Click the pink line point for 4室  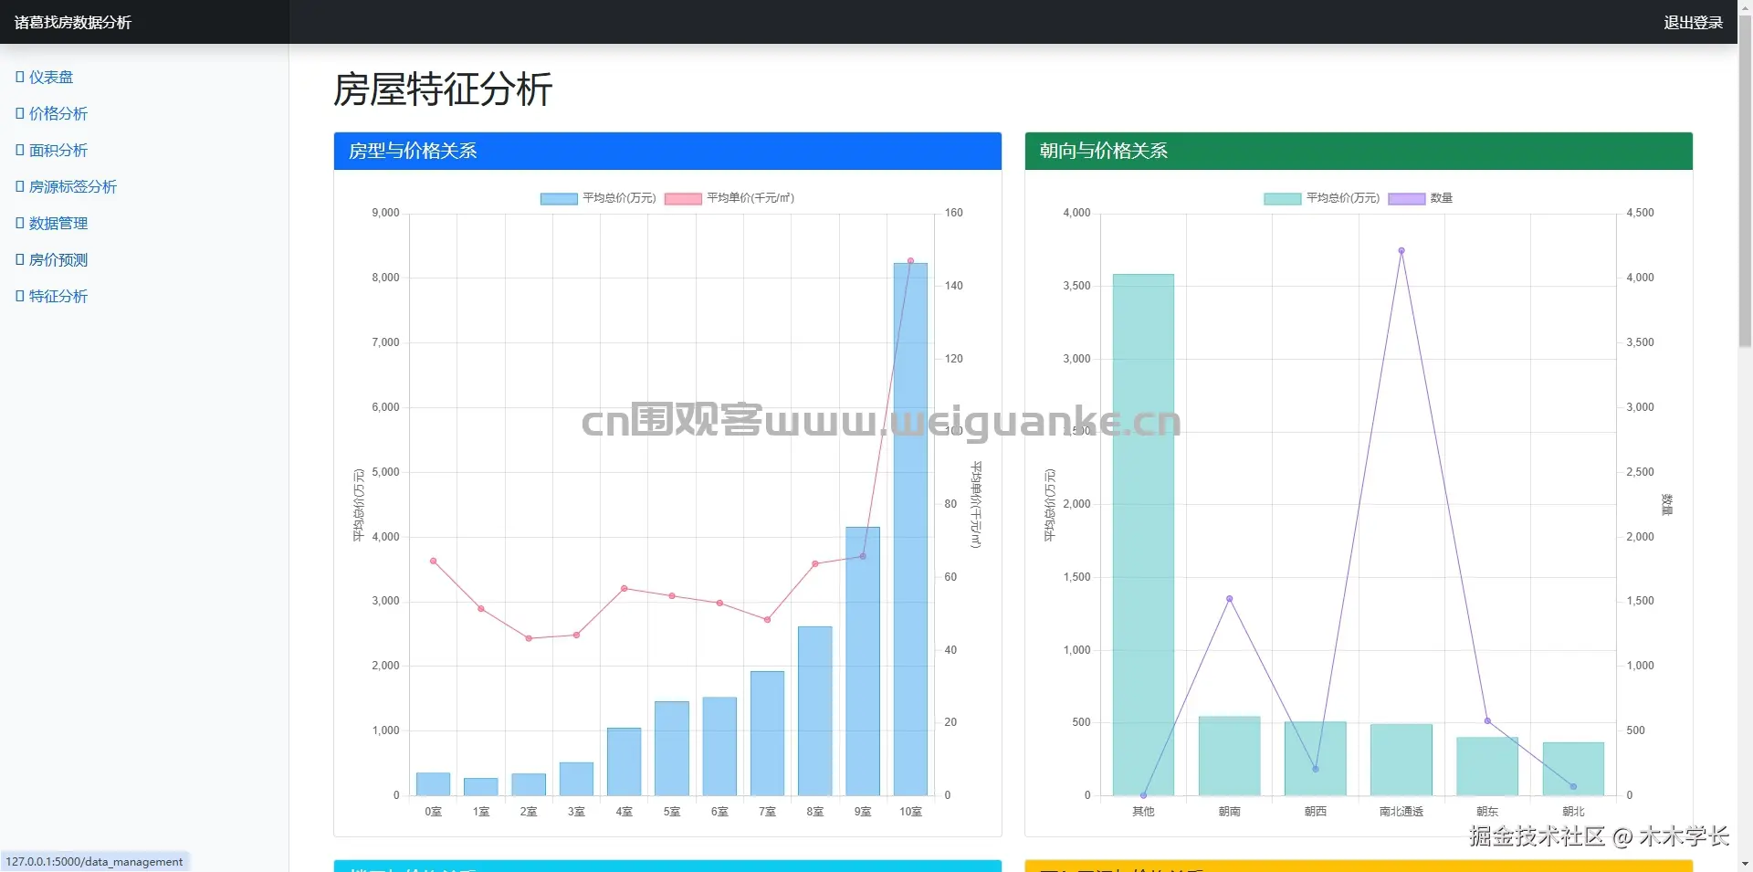pos(625,588)
